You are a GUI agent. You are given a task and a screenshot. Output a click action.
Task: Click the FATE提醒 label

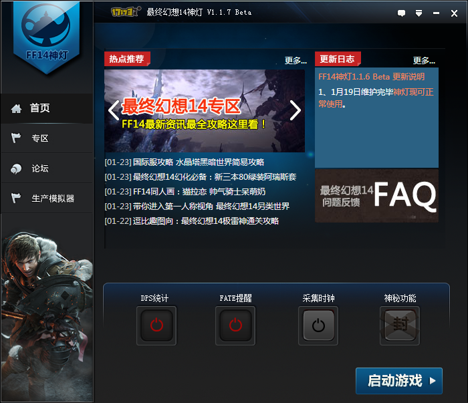pyautogui.click(x=236, y=298)
